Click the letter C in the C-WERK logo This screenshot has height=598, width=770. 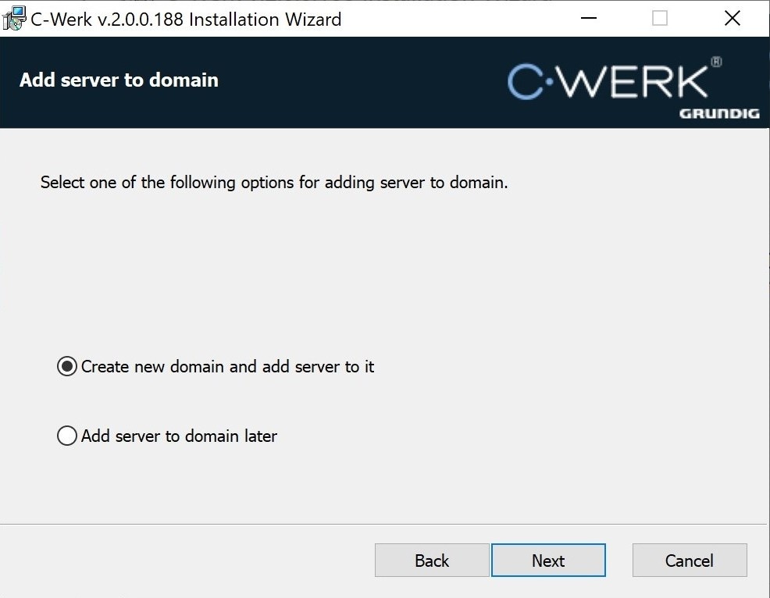click(x=525, y=81)
